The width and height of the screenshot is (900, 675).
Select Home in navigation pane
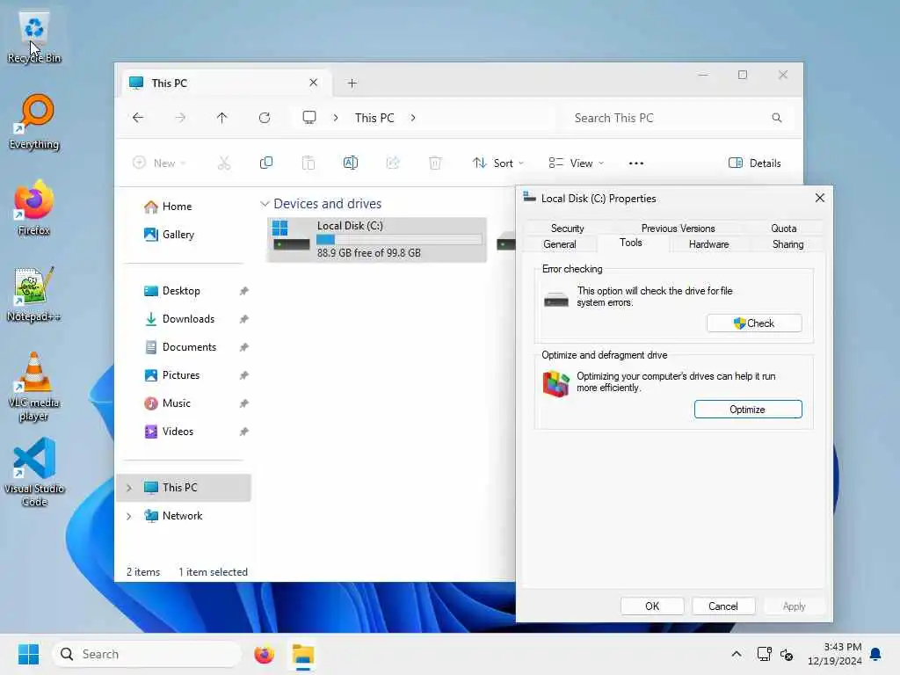177,207
